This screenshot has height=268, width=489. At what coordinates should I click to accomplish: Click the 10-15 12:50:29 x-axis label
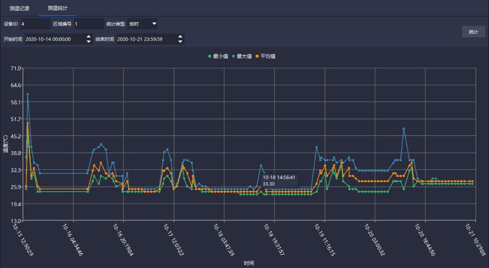pos(22,240)
